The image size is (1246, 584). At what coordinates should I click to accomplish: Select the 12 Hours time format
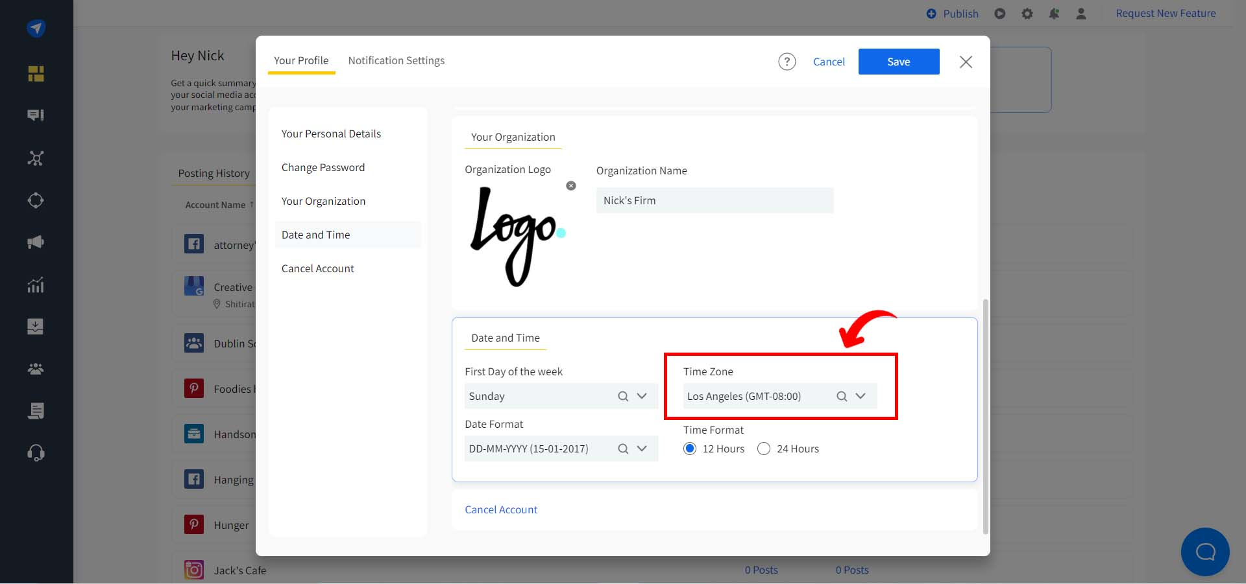click(x=690, y=449)
